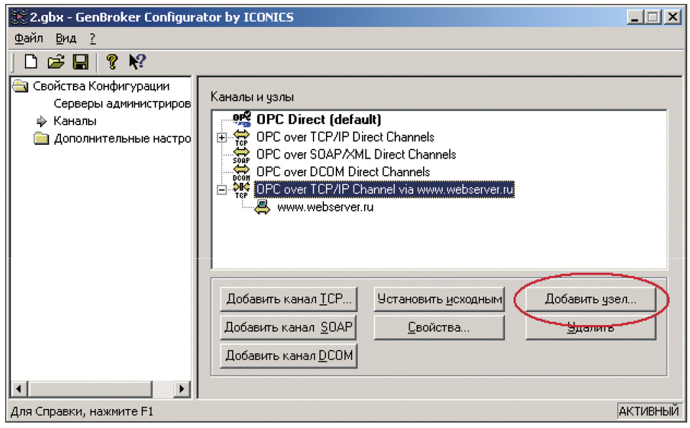Click the application icon in the title bar

tap(20, 17)
